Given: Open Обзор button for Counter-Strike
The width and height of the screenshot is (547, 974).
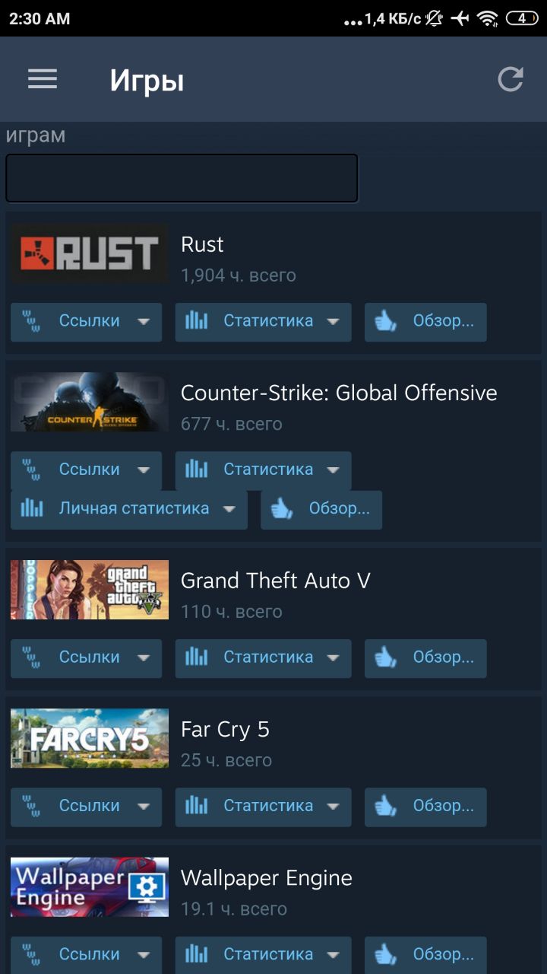Looking at the screenshot, I should pos(321,510).
